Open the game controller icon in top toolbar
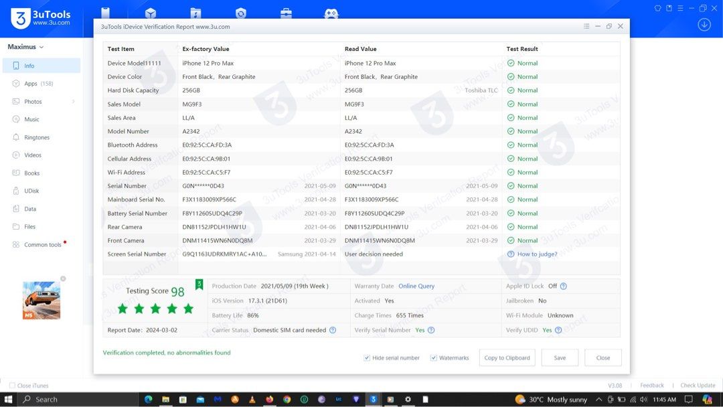 [331, 13]
